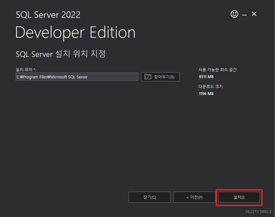Viewport: 275px width, 217px height.
Task: Click the 찾아보기(B) browse button
Action: pos(160,77)
